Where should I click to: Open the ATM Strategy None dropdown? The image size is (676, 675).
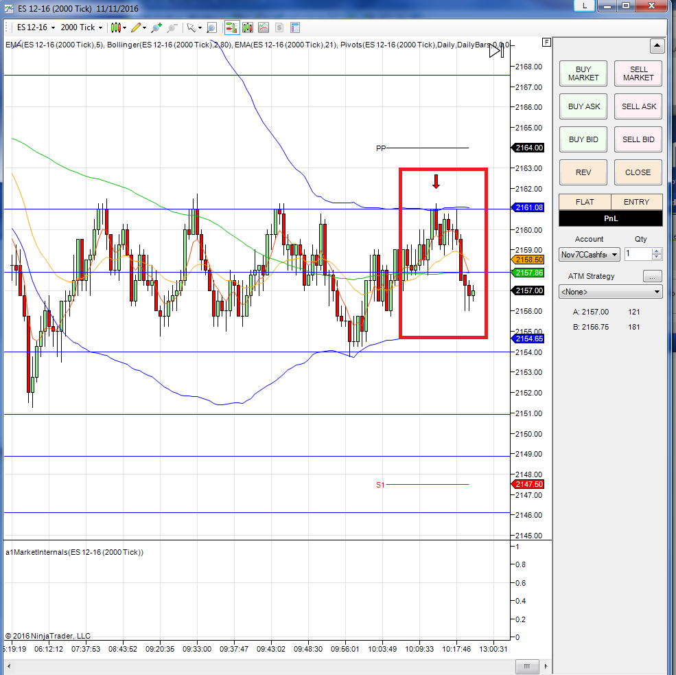pyautogui.click(x=611, y=292)
